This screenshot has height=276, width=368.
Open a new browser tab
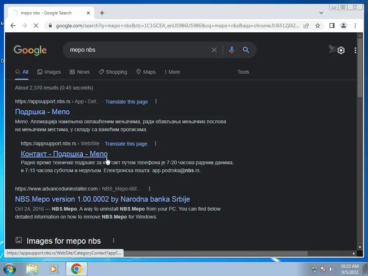pyautogui.click(x=102, y=13)
